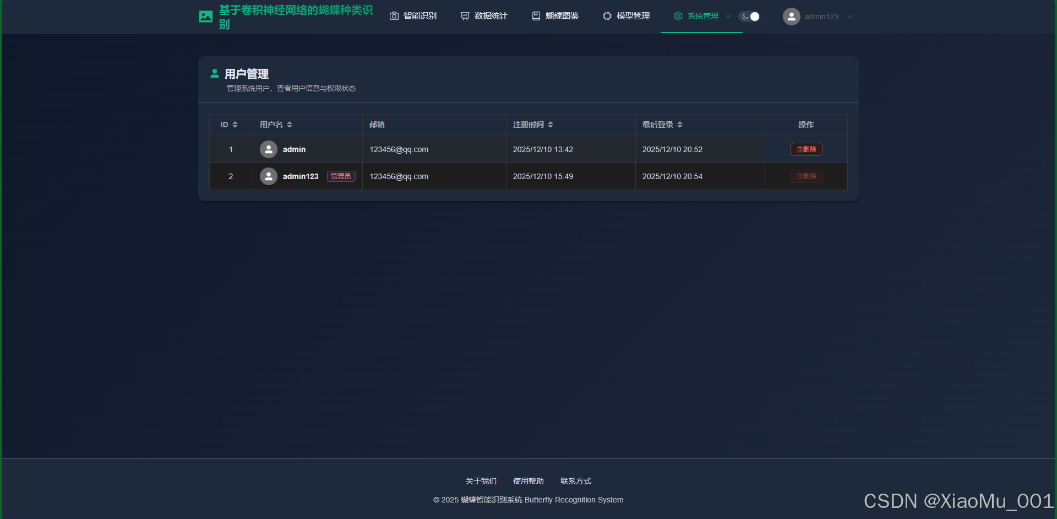
Task: Expand the 系统管理 dropdown chevron
Action: tap(728, 17)
